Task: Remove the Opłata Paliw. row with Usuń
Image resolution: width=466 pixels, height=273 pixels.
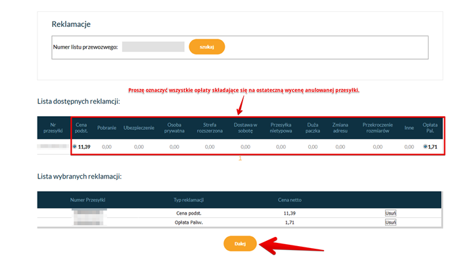Action: (390, 222)
